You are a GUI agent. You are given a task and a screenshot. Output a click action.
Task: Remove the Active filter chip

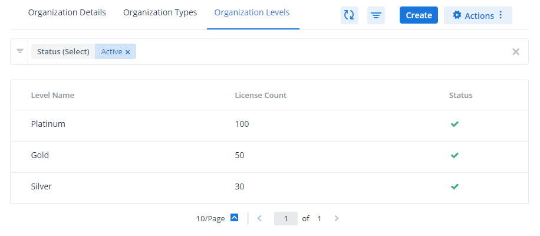click(127, 52)
